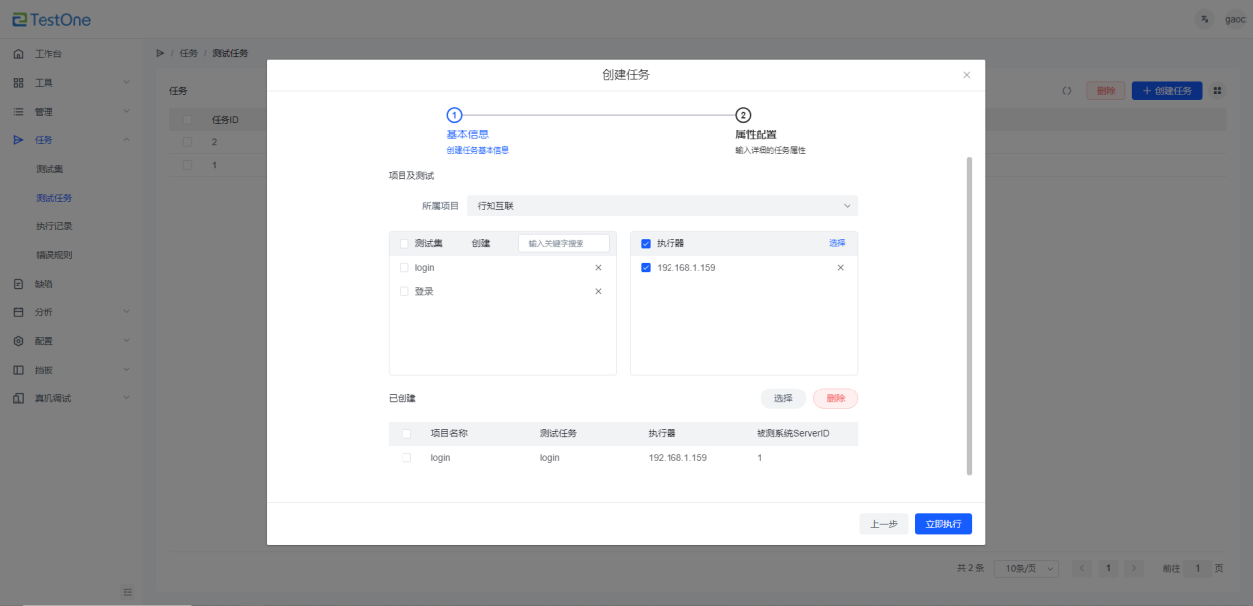The width and height of the screenshot is (1253, 606).
Task: Expand the 工具 sidebar chevron
Action: tap(126, 83)
